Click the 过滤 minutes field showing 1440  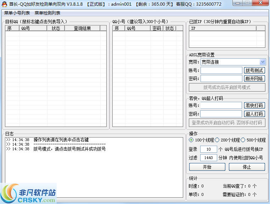pos(209,158)
